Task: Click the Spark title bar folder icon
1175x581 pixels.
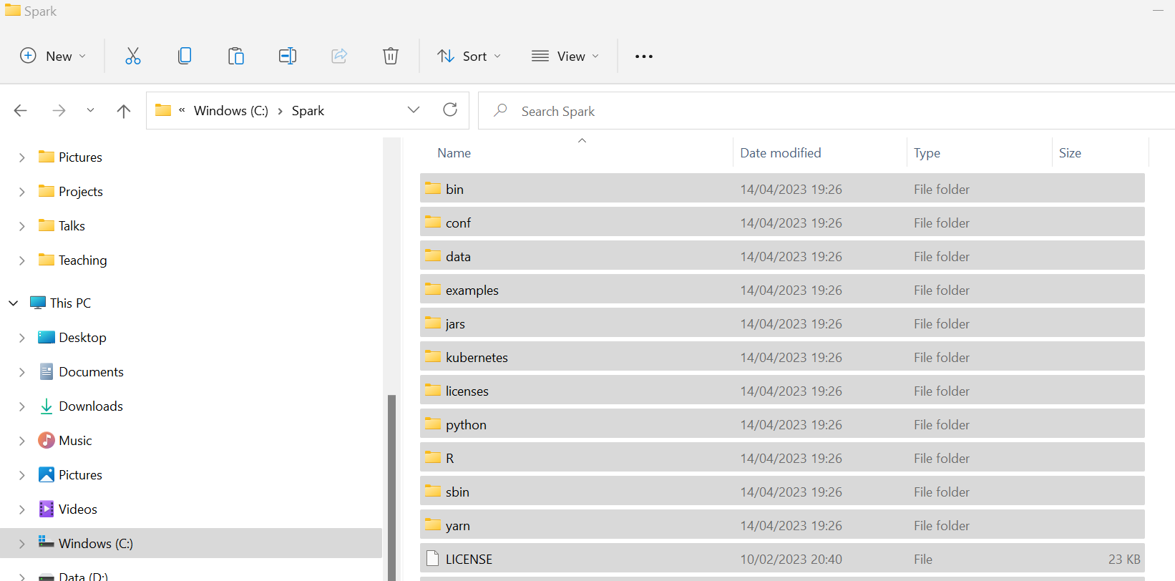Action: coord(12,10)
